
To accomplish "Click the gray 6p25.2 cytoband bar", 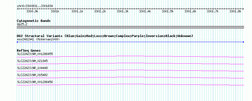I will click(x=130, y=27).
